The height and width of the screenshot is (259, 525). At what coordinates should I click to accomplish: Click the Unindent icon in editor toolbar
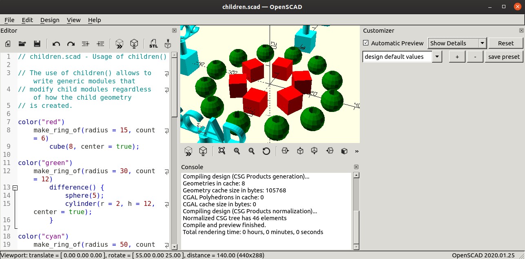point(86,44)
